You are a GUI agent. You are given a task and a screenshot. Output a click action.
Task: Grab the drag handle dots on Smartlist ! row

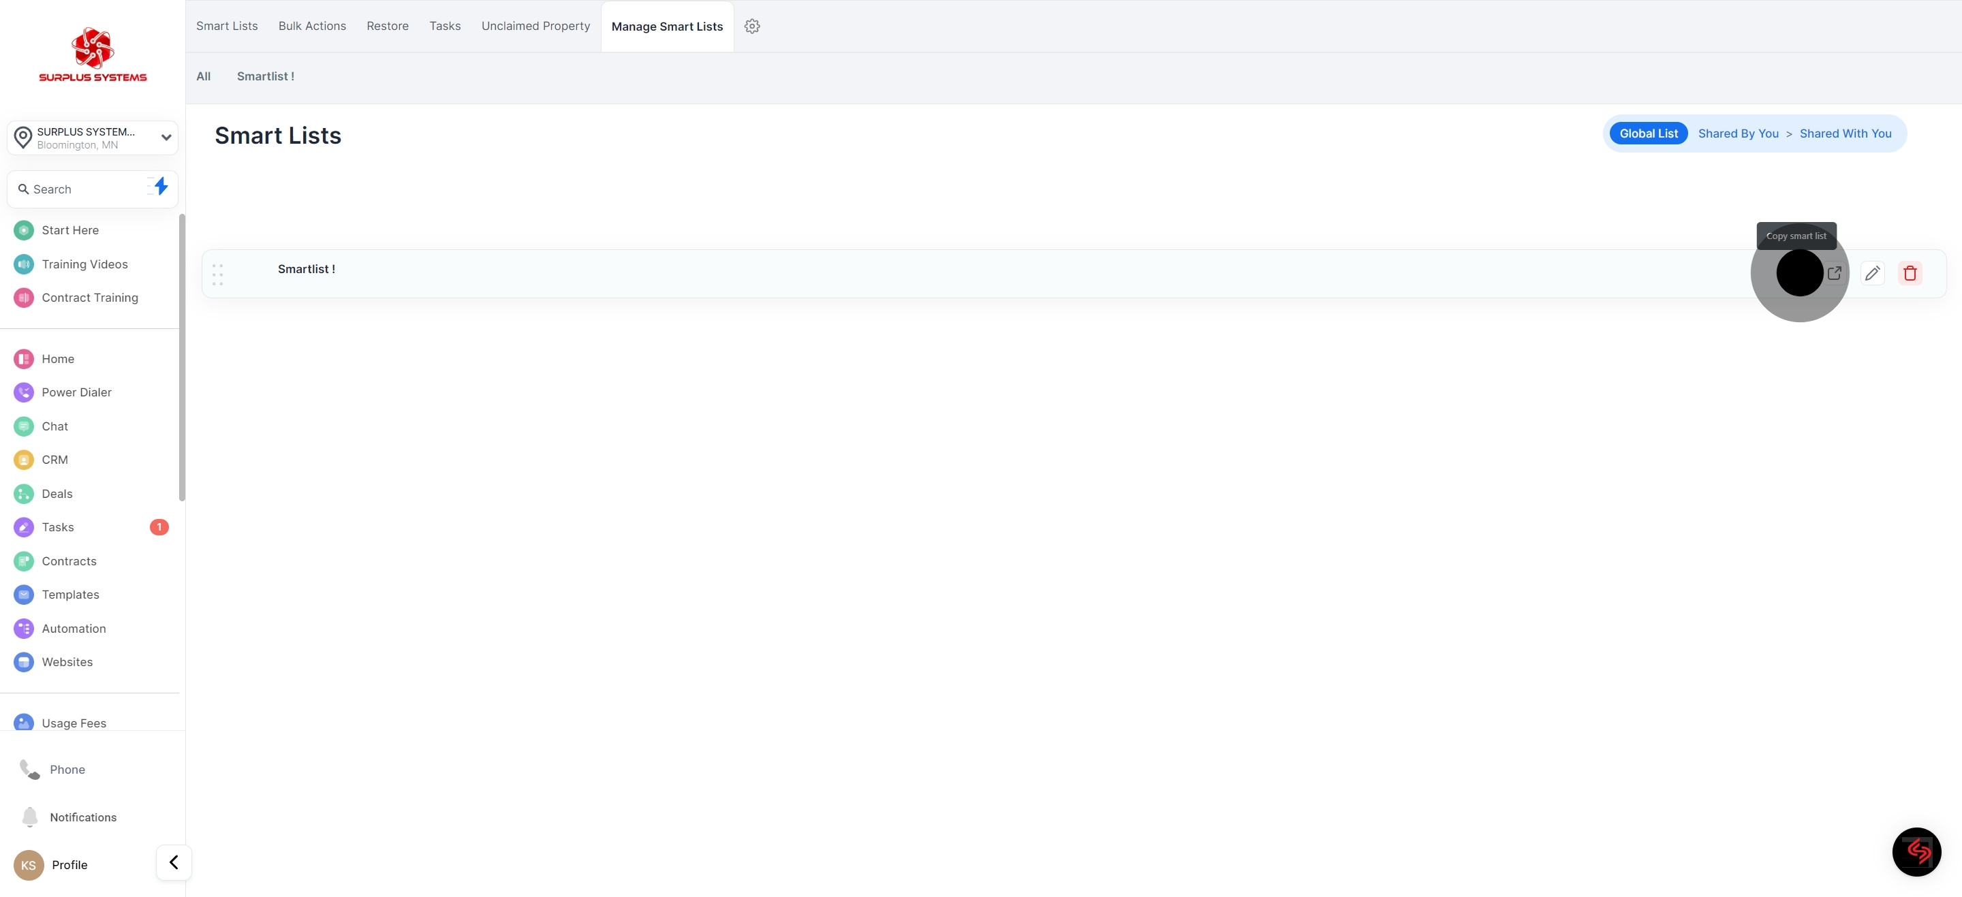[x=218, y=274]
